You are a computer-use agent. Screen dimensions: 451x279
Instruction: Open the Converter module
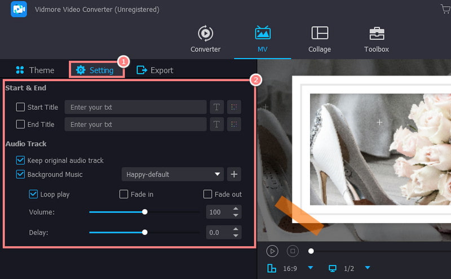coord(205,38)
